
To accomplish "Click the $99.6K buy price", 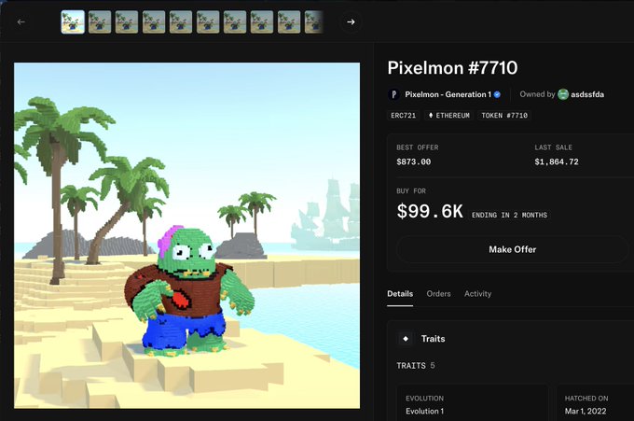I will click(x=430, y=211).
